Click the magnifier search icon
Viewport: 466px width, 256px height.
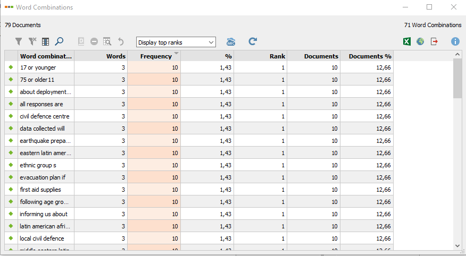tap(59, 41)
